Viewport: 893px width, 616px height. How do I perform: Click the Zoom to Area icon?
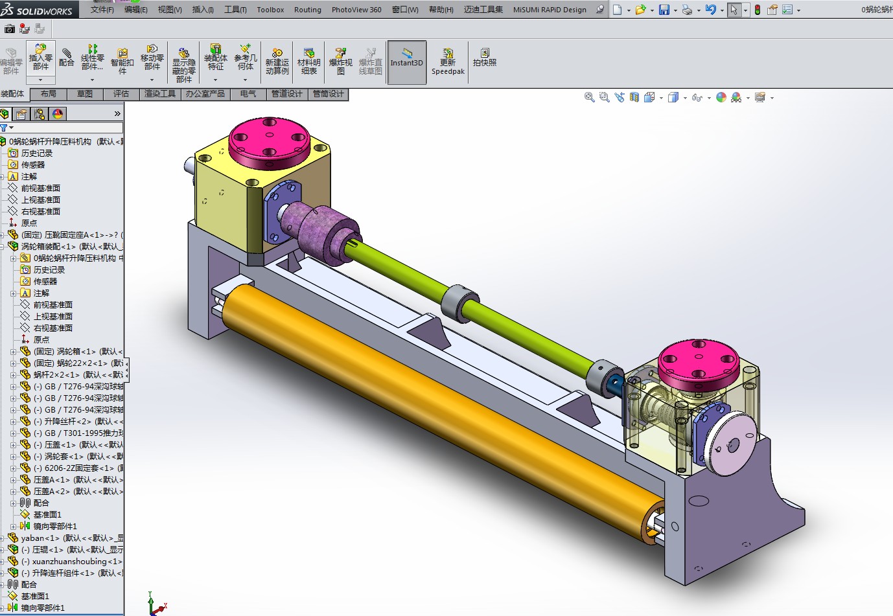coord(604,97)
